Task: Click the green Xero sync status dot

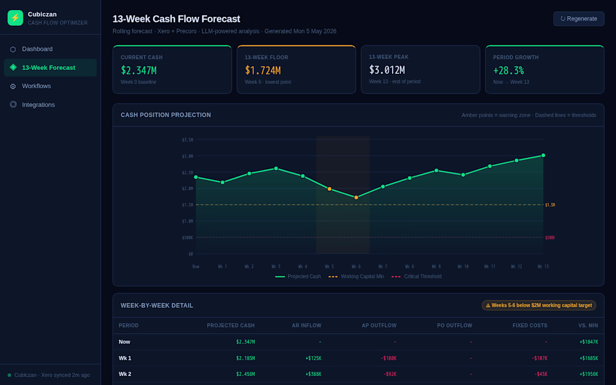Action: [10, 375]
